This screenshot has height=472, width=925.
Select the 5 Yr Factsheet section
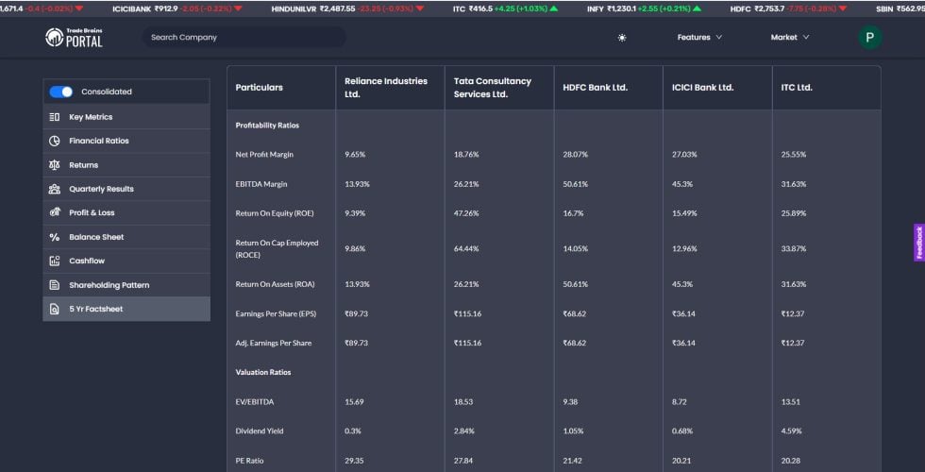pyautogui.click(x=126, y=309)
